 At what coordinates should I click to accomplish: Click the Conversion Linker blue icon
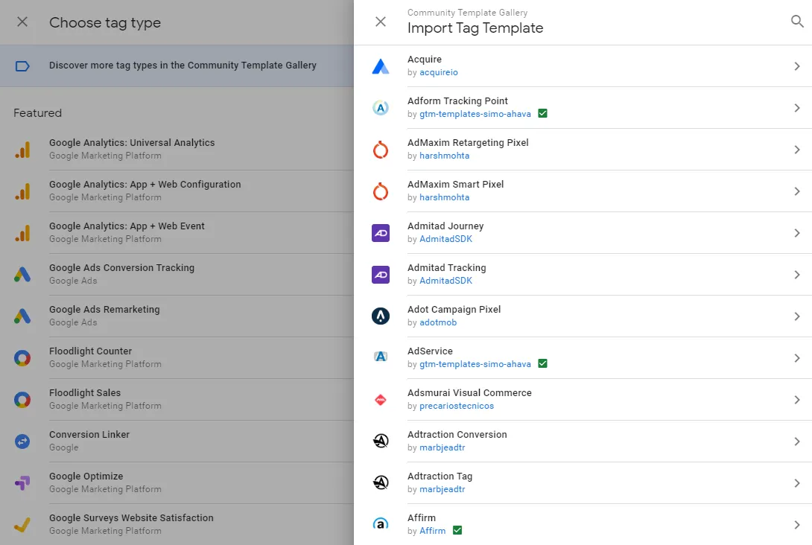22,442
